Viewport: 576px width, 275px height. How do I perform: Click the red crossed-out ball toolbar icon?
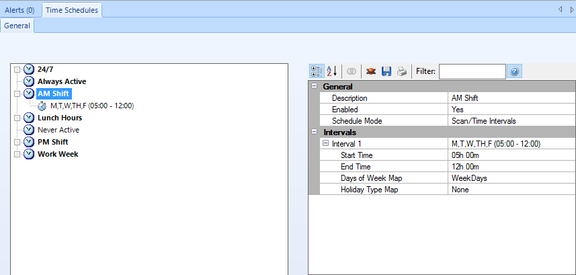click(x=371, y=71)
